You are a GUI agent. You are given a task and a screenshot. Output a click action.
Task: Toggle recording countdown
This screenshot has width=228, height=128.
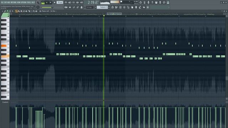point(74,2)
